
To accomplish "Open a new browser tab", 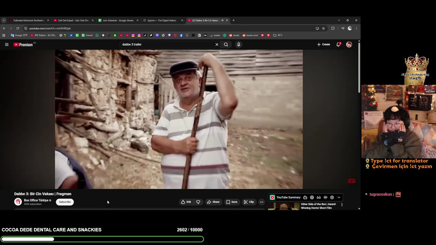I will [233, 20].
